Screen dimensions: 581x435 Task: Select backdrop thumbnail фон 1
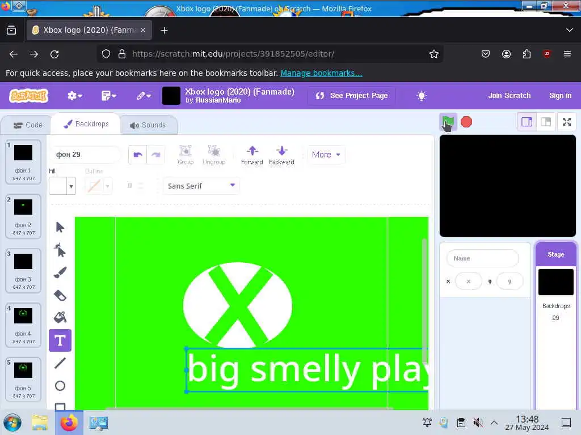[23, 161]
